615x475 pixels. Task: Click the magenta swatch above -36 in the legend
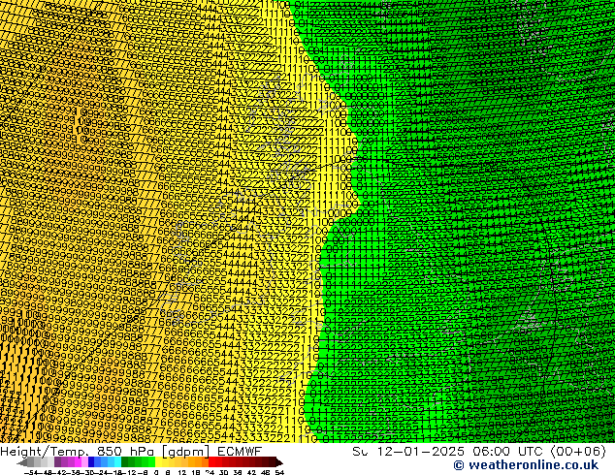click(78, 461)
